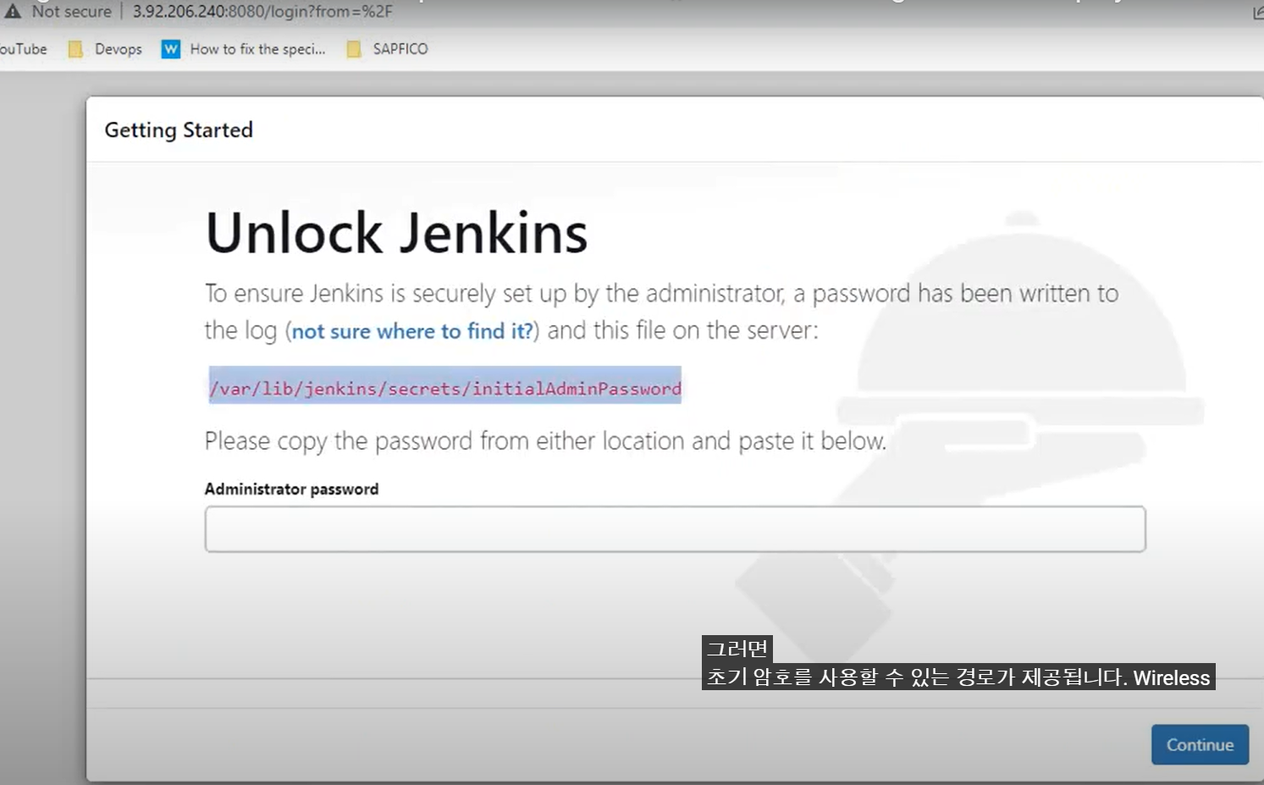This screenshot has width=1264, height=785.
Task: Click the Not secure warning icon
Action: click(x=13, y=11)
